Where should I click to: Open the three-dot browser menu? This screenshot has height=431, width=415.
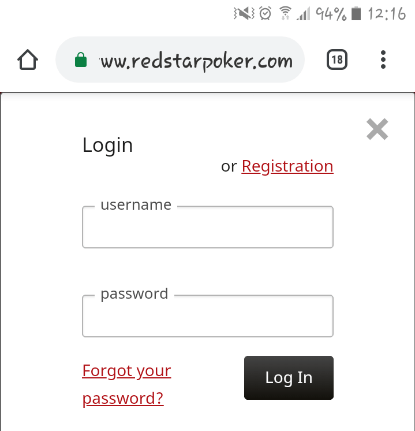[383, 60]
